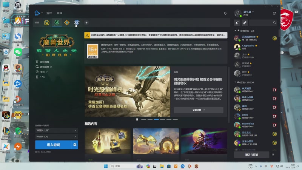Open the WoW4 (CN) account dropdown
Viewport: 302px width, 170px height.
pos(56,136)
